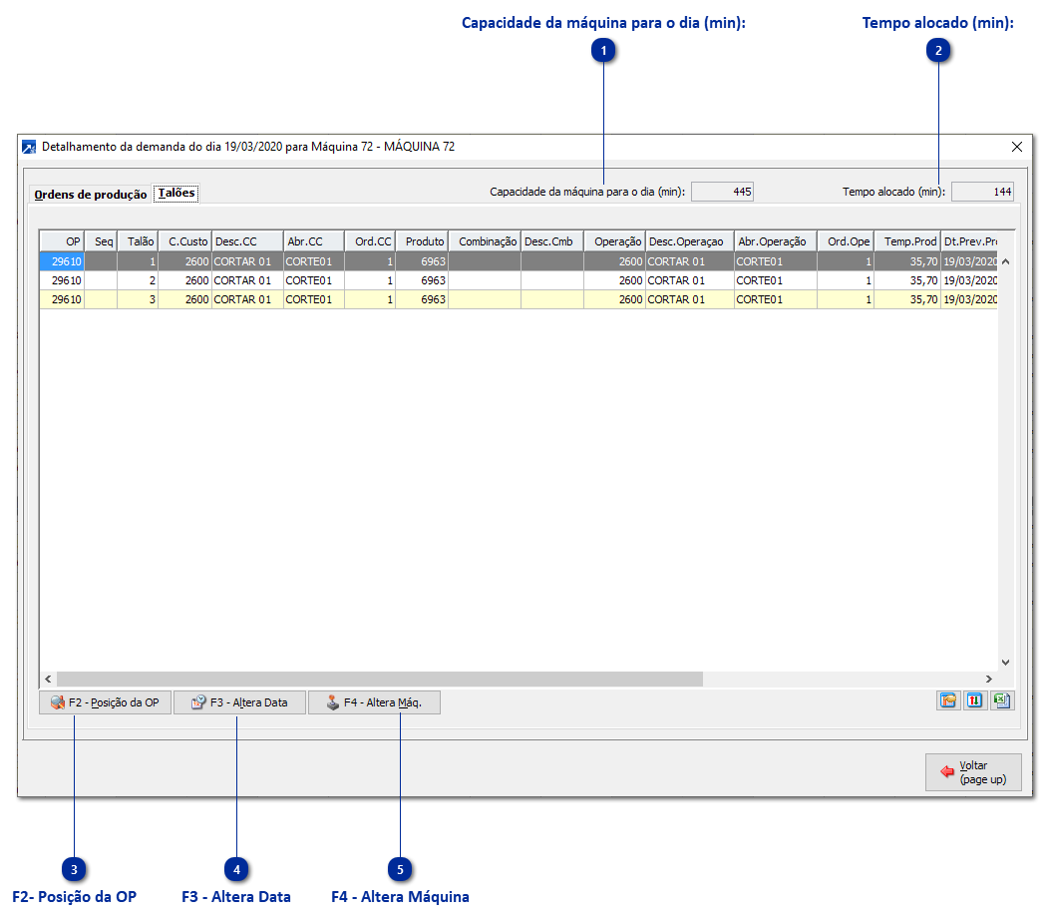Screen dimensions: 1046x923
Task: Export the grid to Excel
Action: 1001,700
